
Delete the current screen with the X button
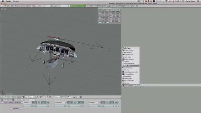coord(52,6)
